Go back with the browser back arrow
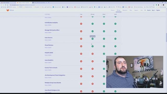This screenshot has height=94, width=167. 1,5
